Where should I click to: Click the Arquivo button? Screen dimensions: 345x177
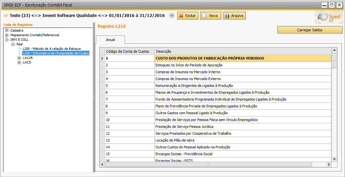234,16
